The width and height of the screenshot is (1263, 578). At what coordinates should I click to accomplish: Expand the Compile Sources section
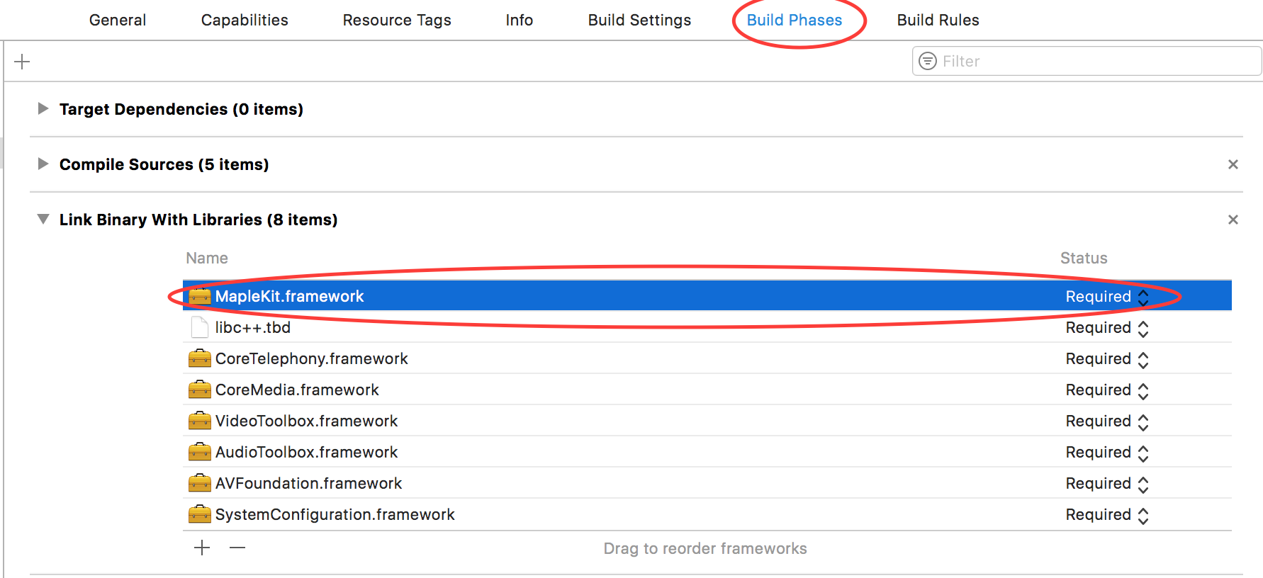[43, 164]
